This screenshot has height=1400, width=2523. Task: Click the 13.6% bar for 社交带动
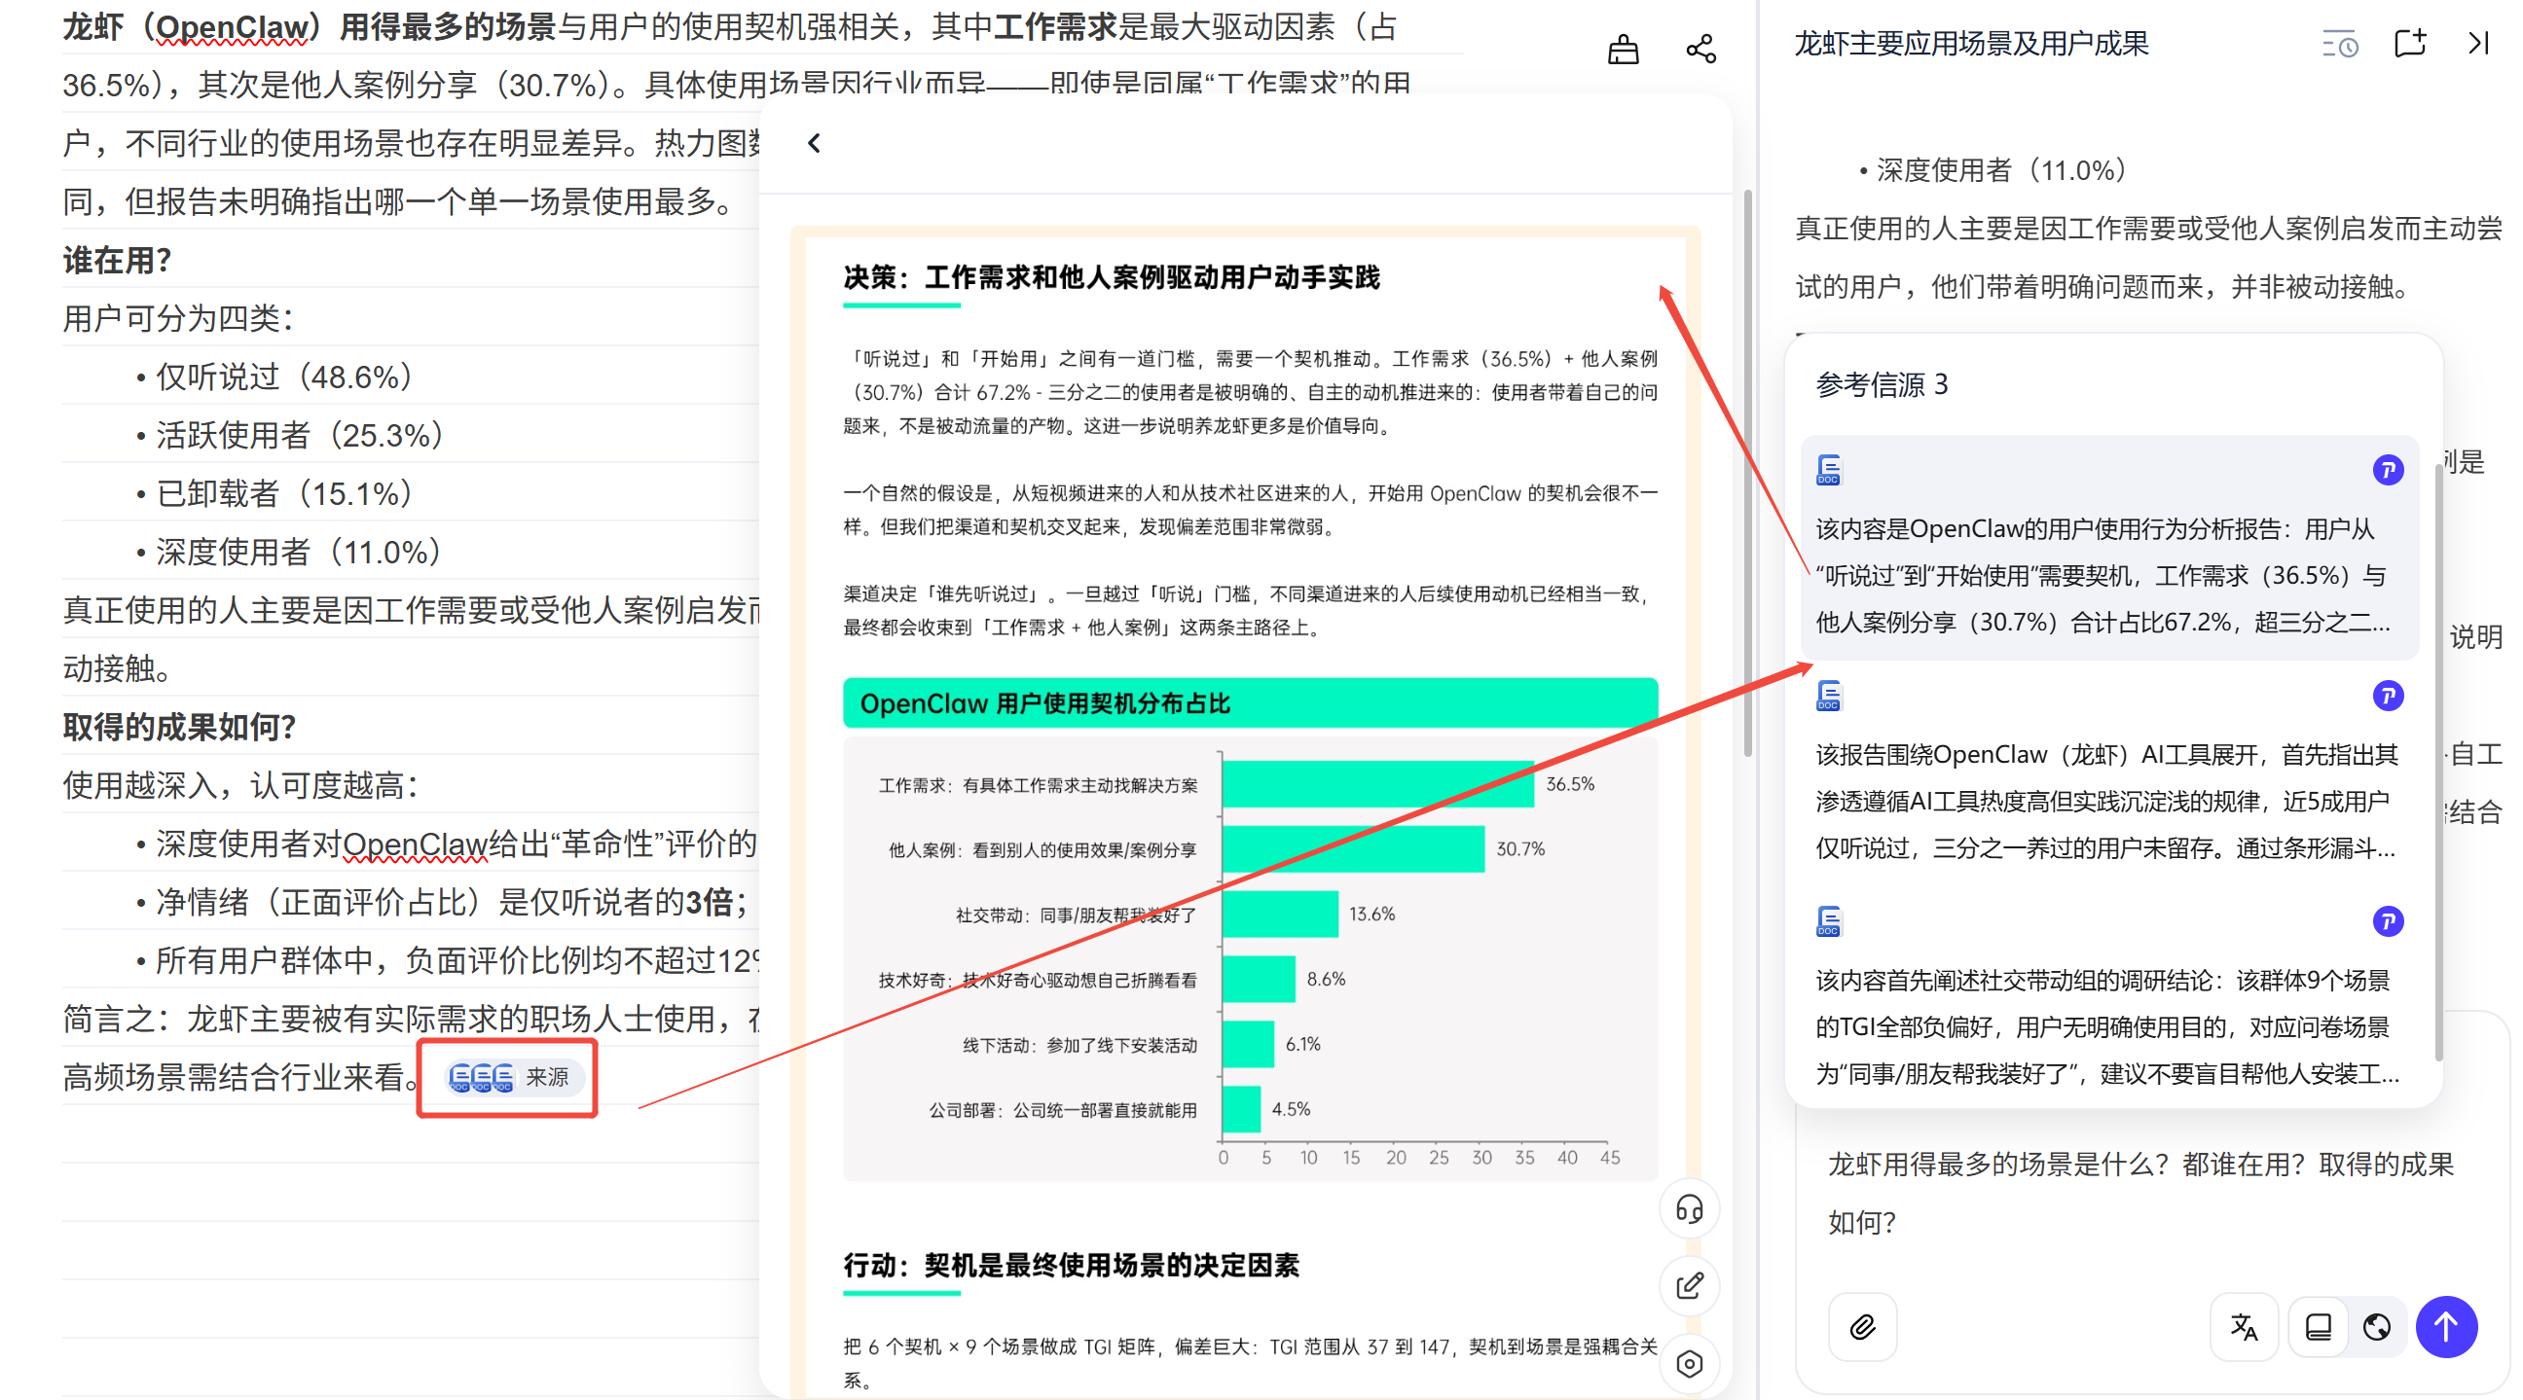(x=1280, y=915)
